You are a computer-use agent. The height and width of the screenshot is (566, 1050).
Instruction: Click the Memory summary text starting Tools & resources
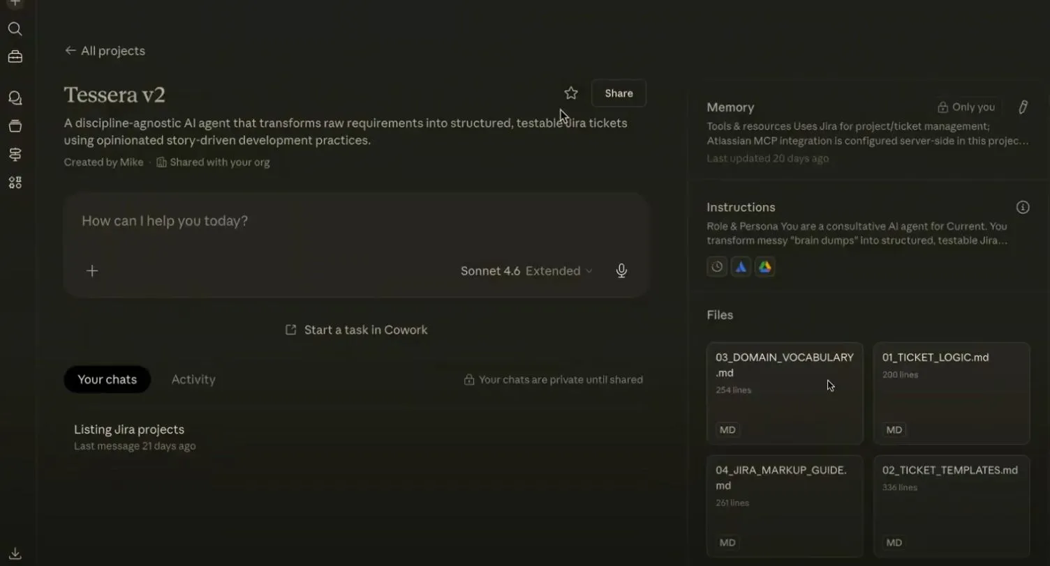click(x=868, y=134)
